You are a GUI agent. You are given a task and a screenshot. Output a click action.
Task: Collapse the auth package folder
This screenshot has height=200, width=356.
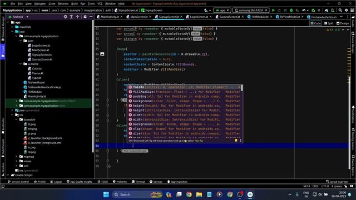click(21, 41)
